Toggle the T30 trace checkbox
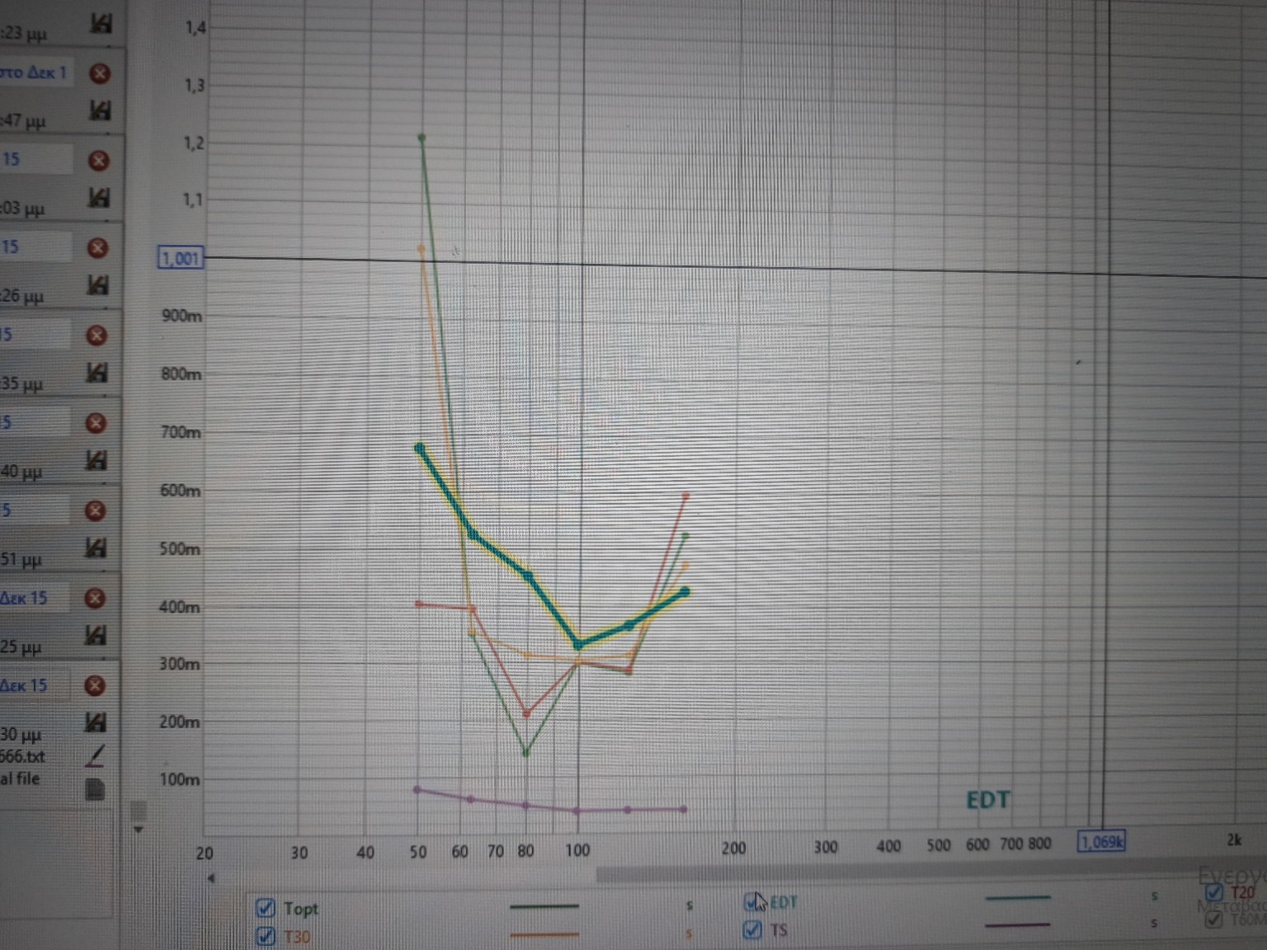Screen dimensions: 1267x950 (x=265, y=937)
